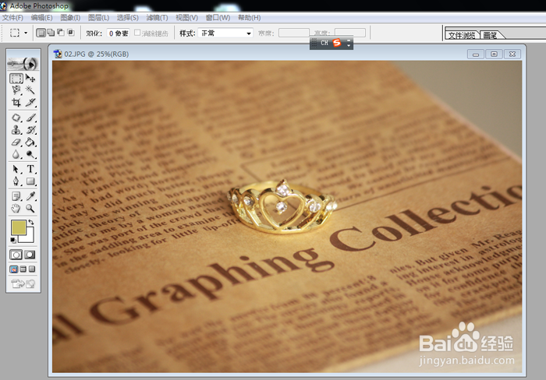
Task: Click the 宽度 width input field
Action: tap(293, 33)
